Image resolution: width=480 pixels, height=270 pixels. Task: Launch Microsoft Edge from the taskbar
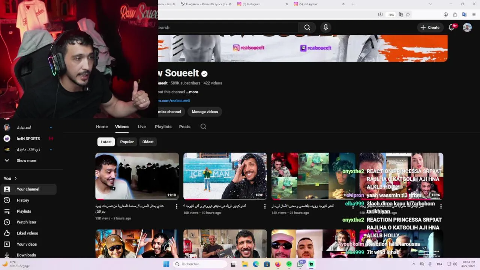256,264
